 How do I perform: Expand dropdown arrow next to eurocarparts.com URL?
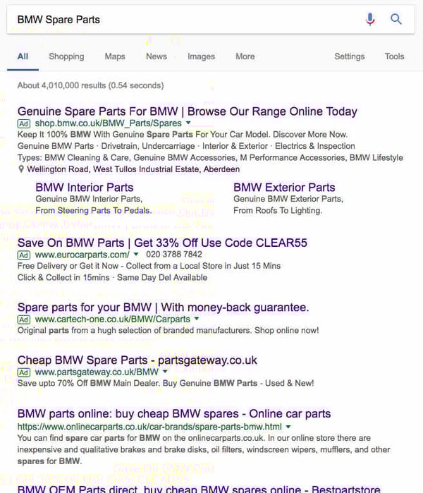tap(136, 254)
